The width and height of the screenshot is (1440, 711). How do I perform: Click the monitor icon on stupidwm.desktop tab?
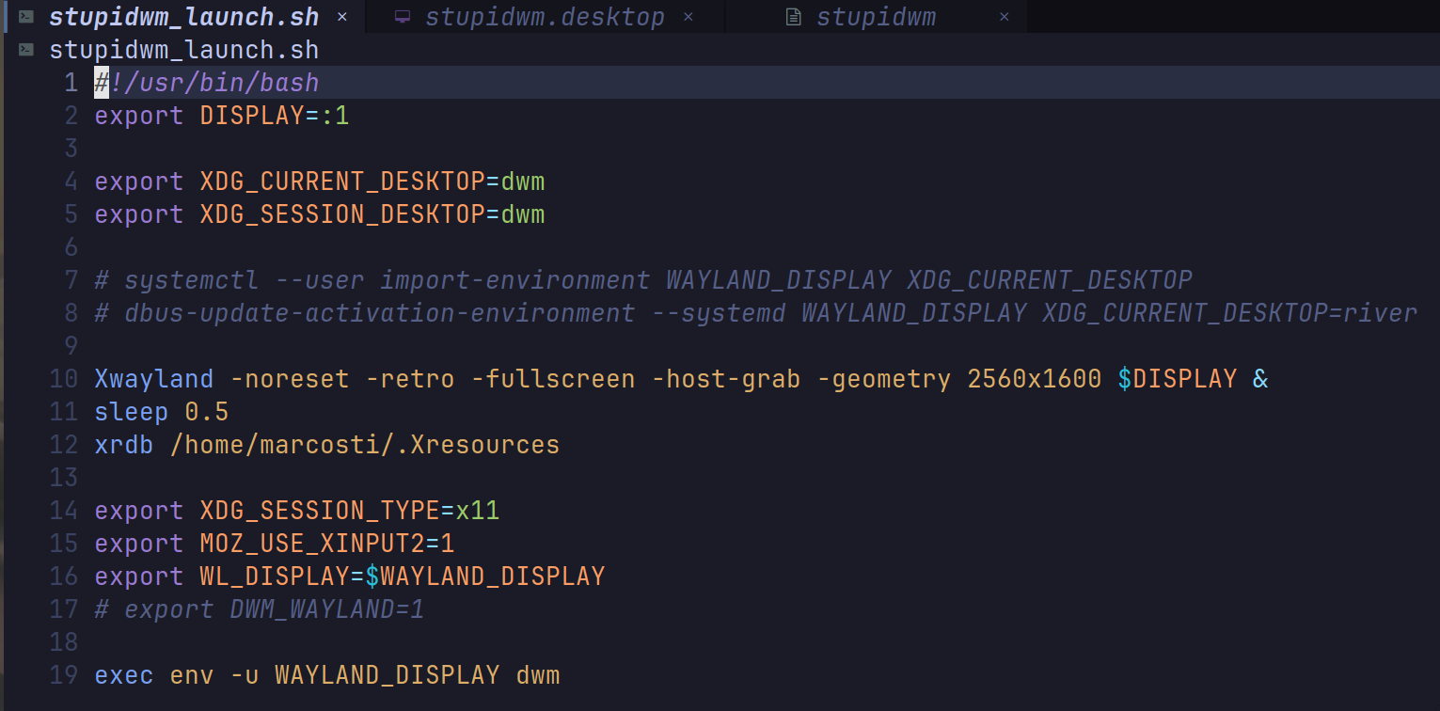[403, 17]
